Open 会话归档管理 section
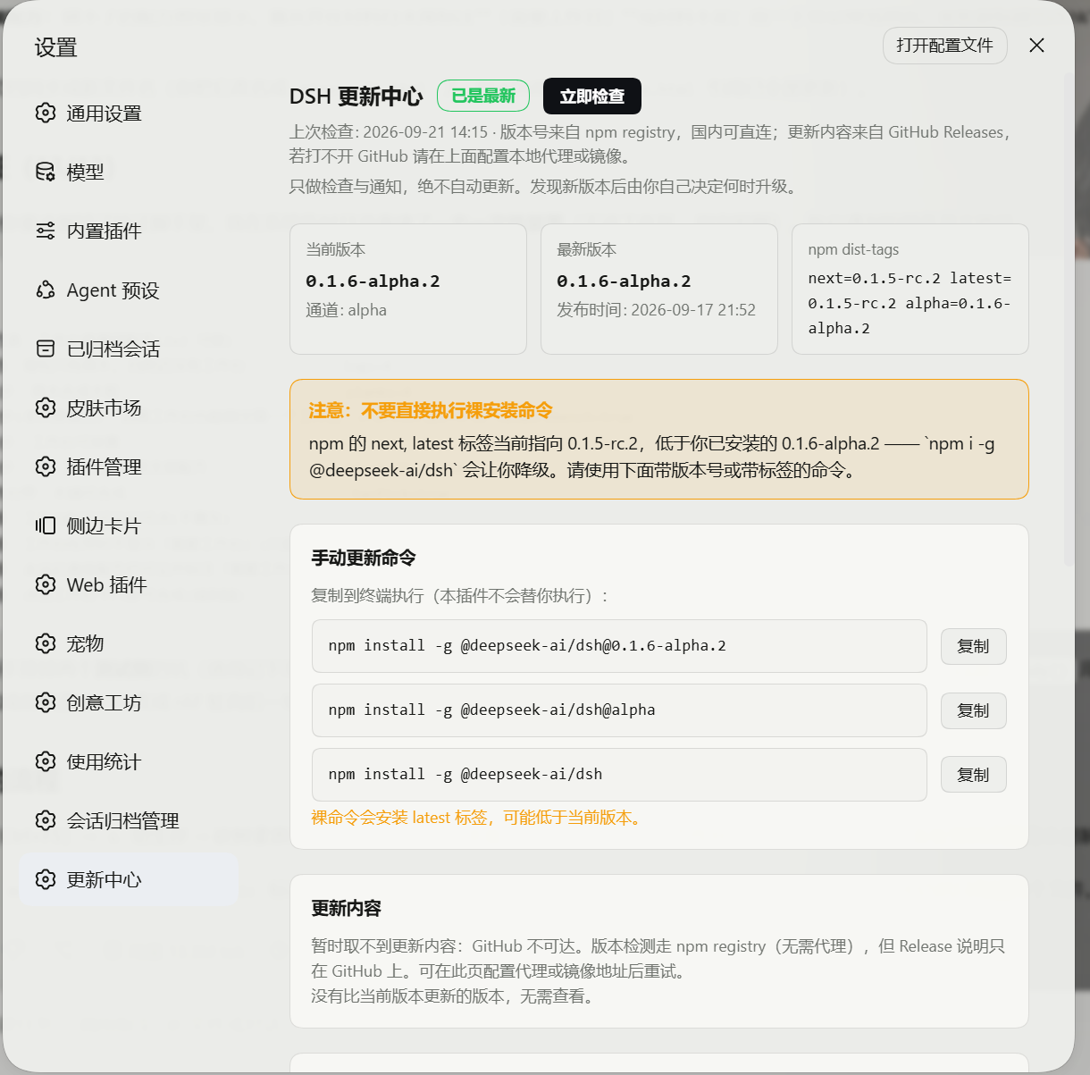1090x1075 pixels. coord(129,820)
